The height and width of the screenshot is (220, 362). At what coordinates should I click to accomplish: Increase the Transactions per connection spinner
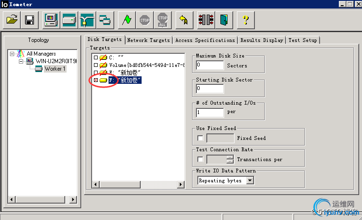[x=230, y=157]
